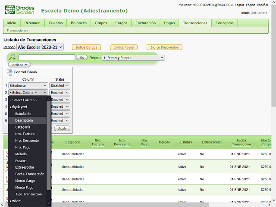Open row 4 Enabled status dropdown
The width and height of the screenshot is (276, 207).
(x=60, y=107)
